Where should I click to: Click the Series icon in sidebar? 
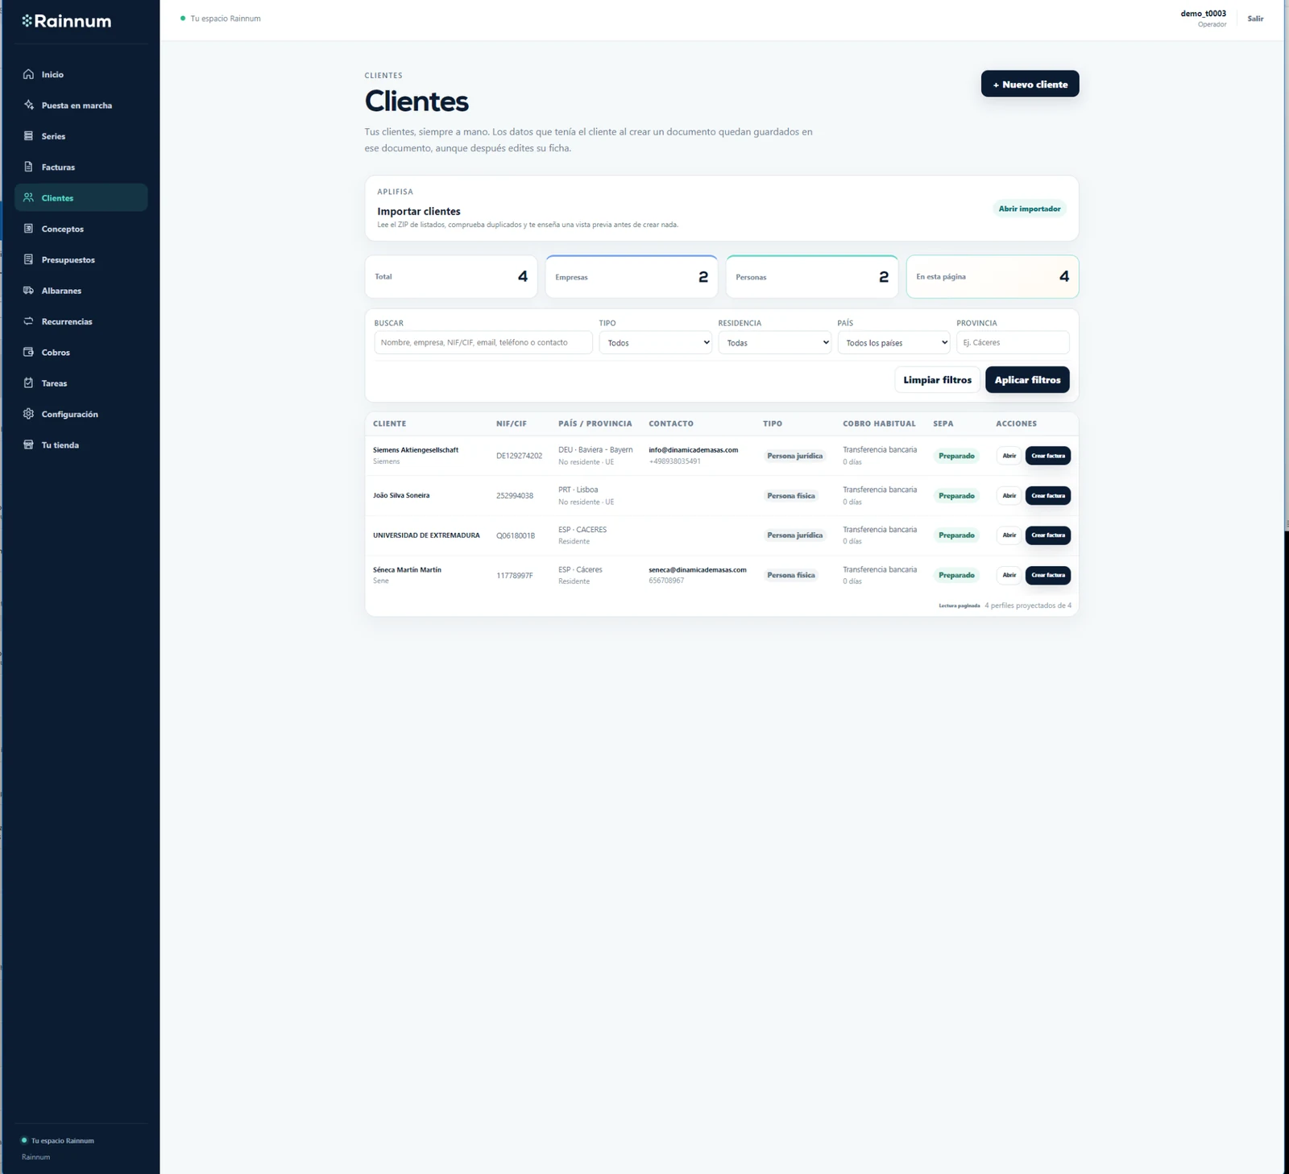pyautogui.click(x=28, y=136)
